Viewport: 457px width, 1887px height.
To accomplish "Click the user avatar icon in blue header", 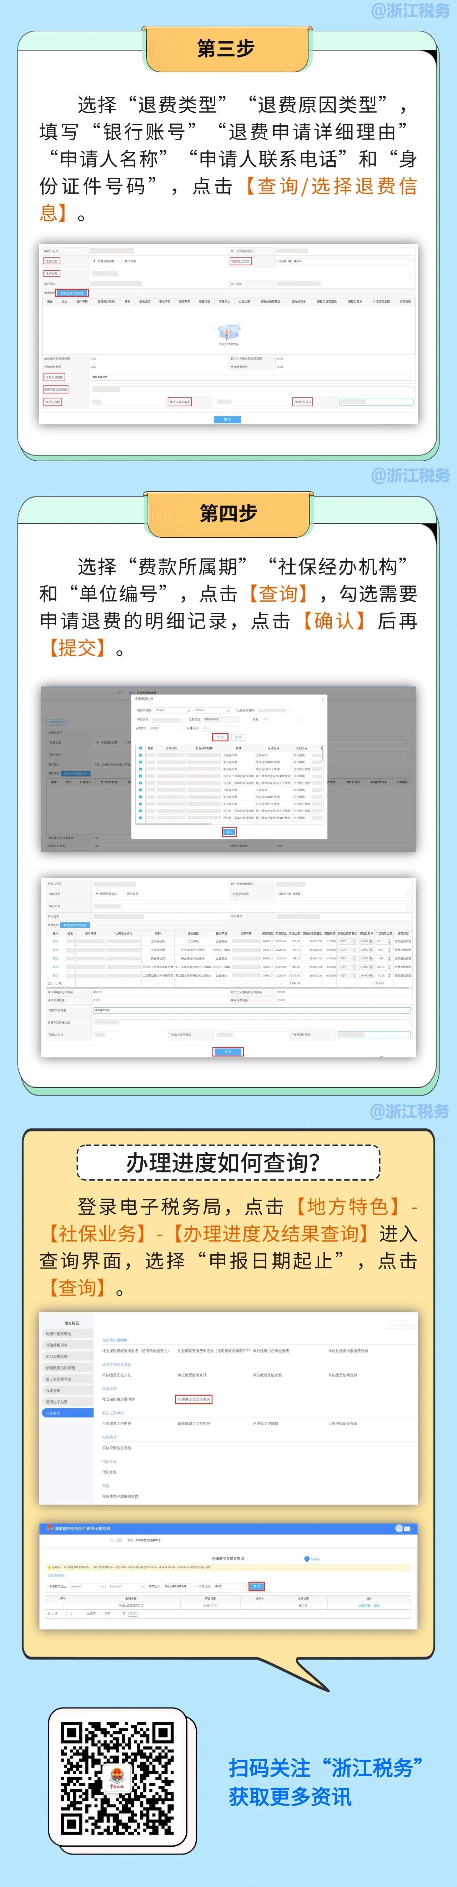I will [399, 1529].
